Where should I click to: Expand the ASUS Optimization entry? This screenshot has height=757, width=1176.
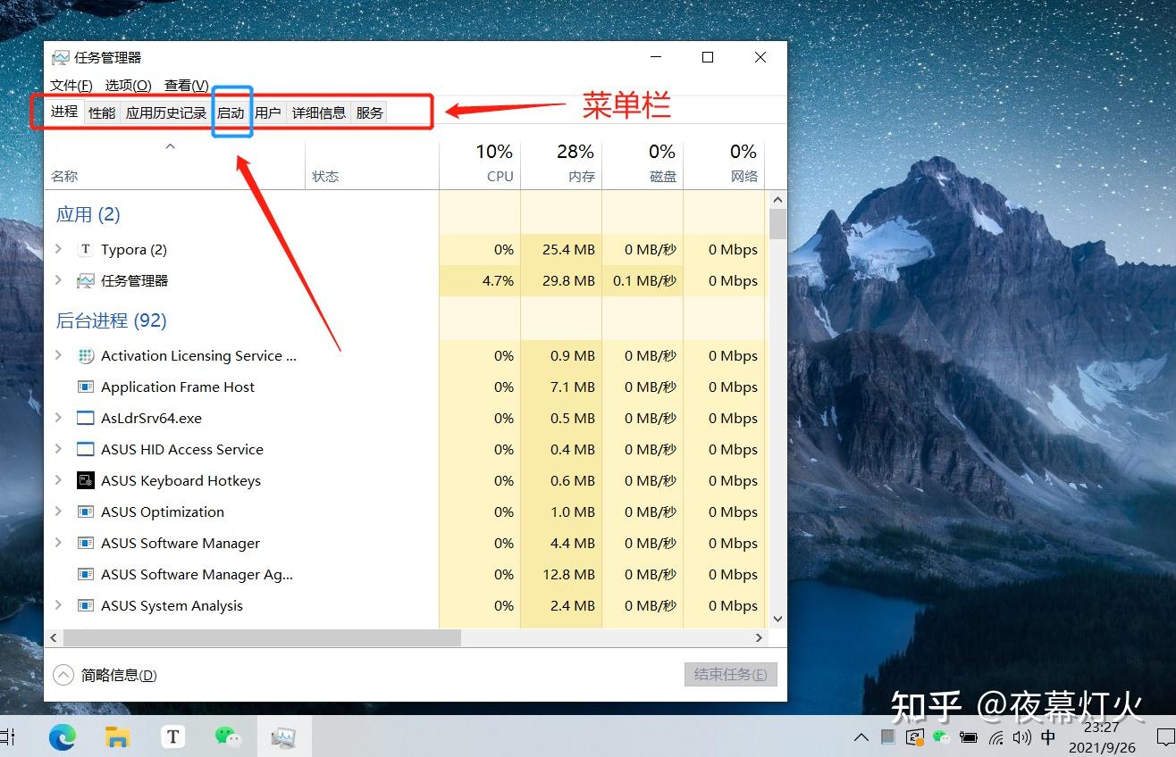pos(59,512)
